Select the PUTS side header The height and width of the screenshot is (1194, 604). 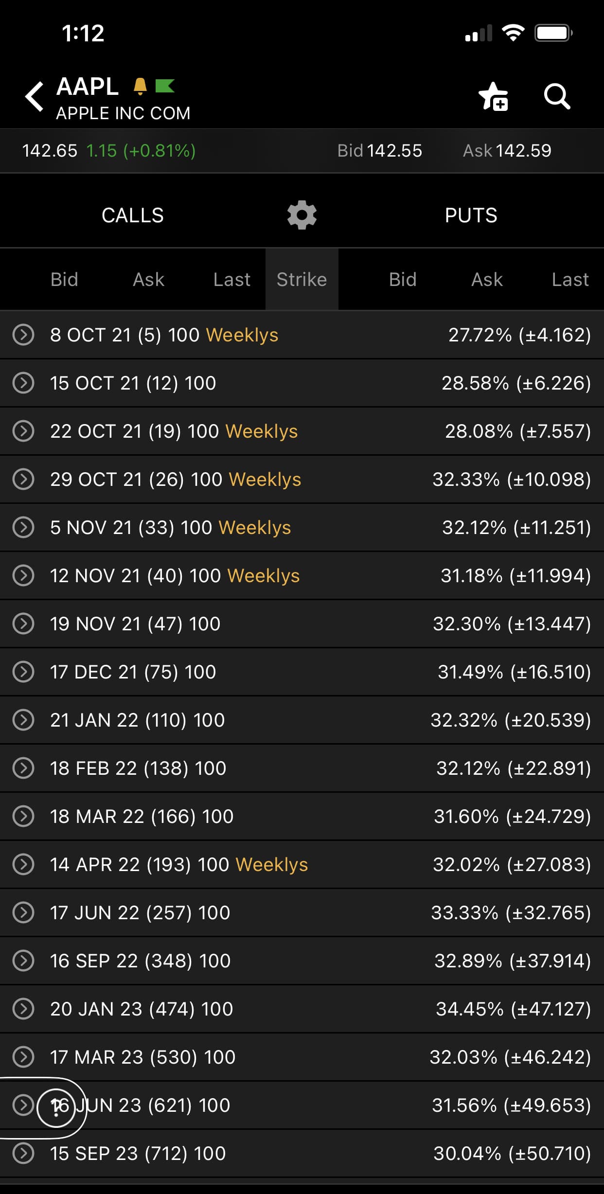471,215
